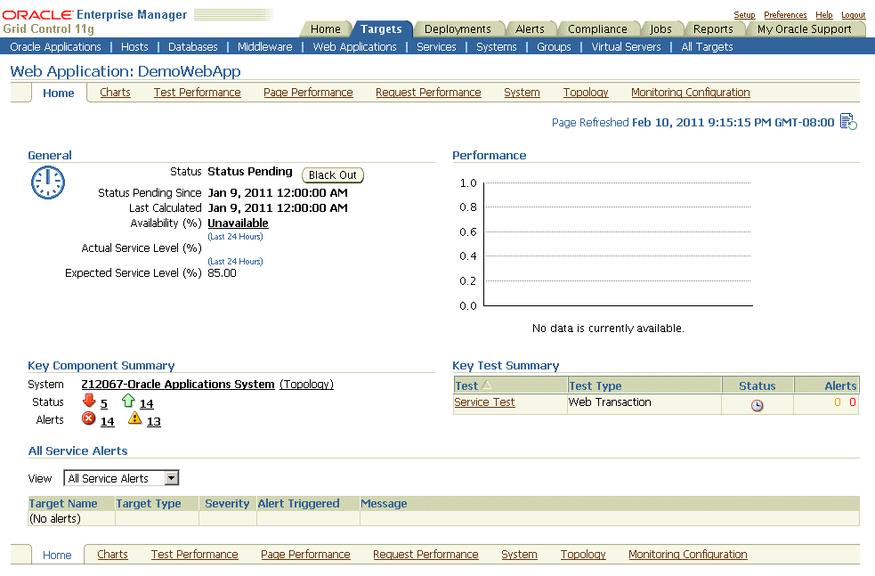Click Logout link
875x576 pixels.
click(x=854, y=15)
